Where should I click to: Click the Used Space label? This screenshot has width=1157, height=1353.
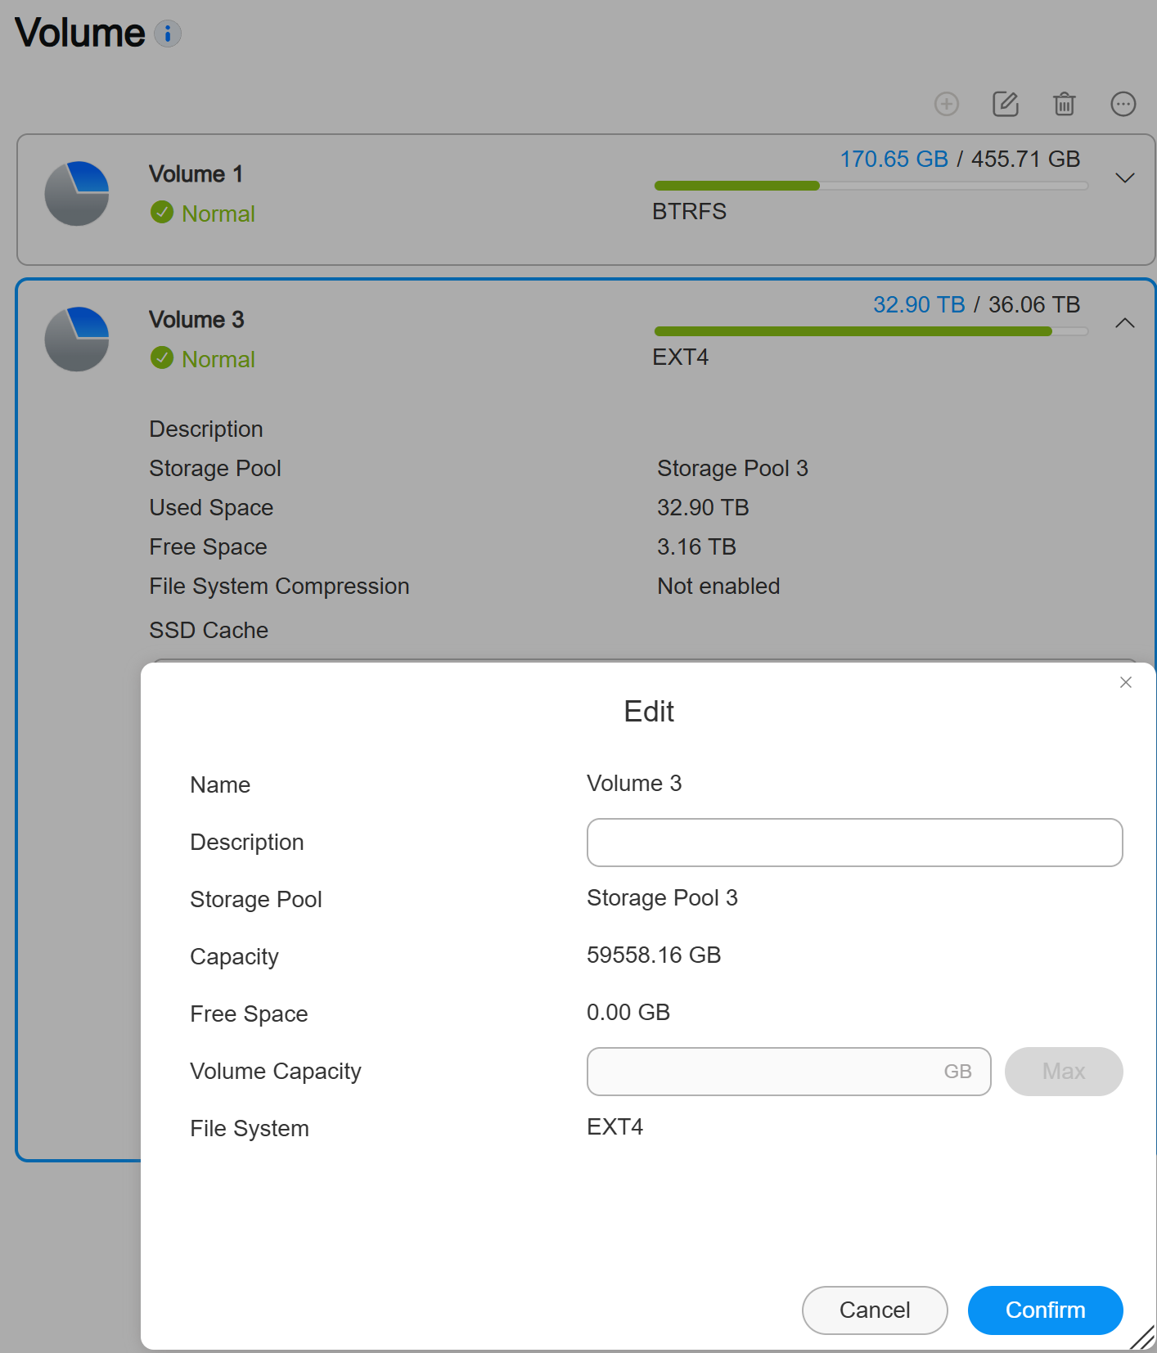(x=211, y=507)
